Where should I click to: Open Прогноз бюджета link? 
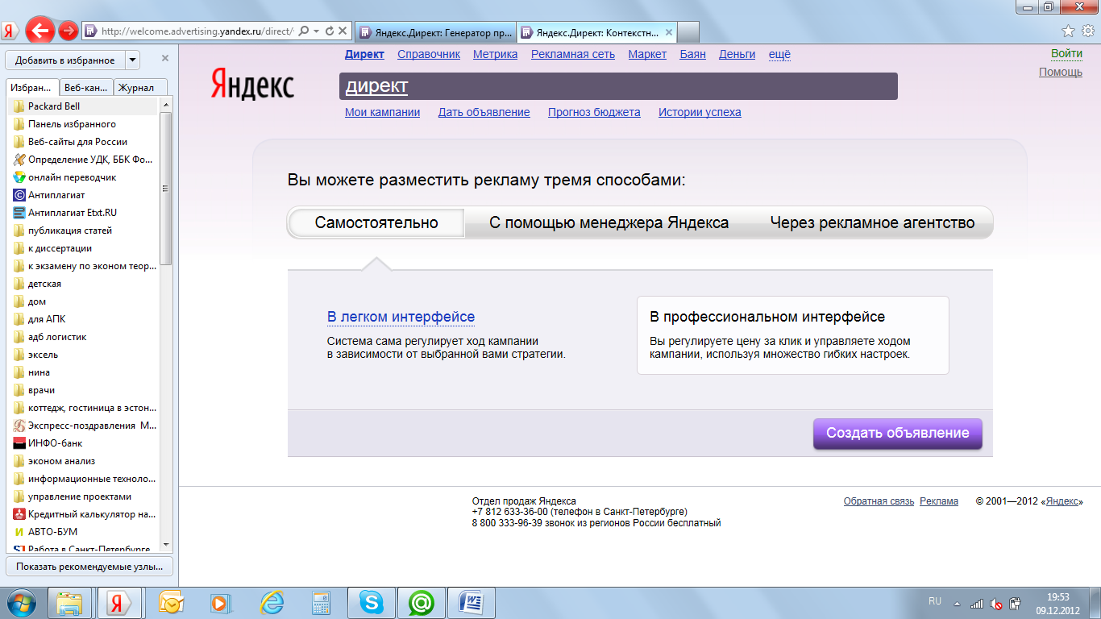click(594, 112)
